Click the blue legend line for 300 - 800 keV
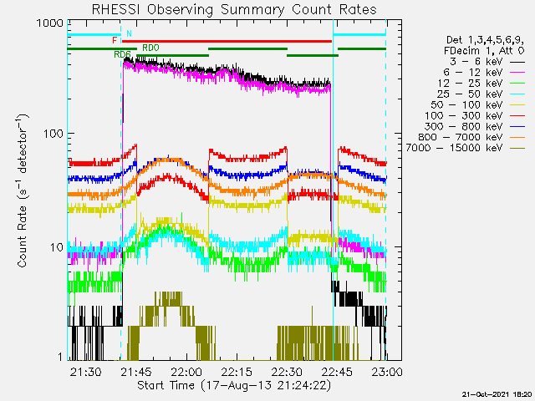The image size is (535, 401). (x=517, y=126)
